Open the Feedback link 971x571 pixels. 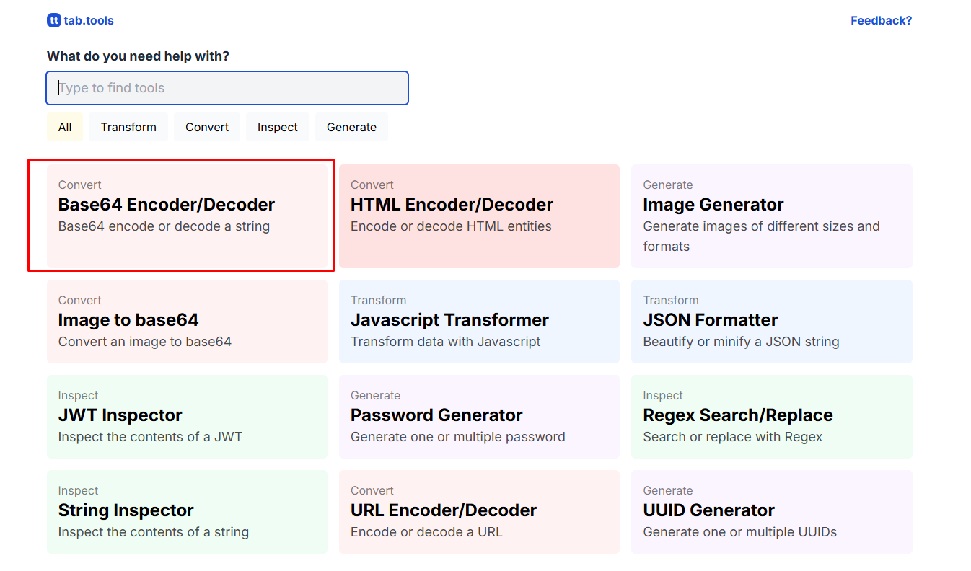881,20
